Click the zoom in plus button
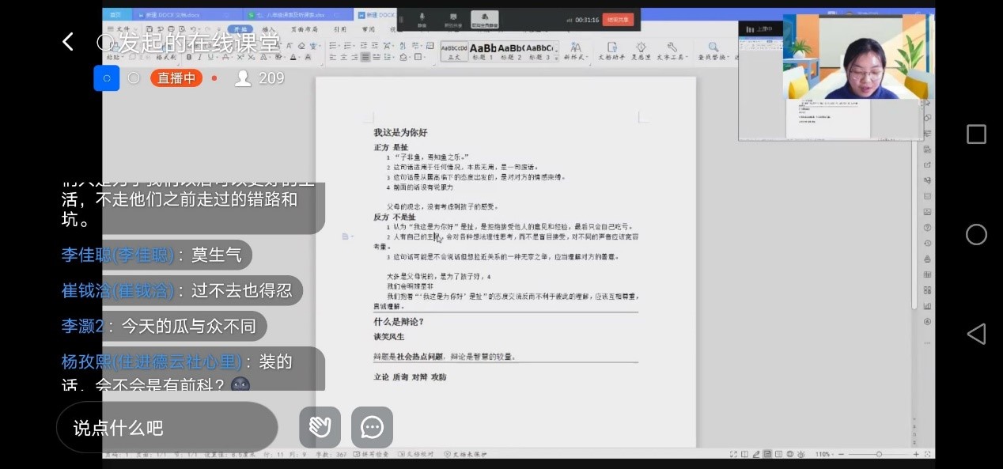 (x=915, y=454)
